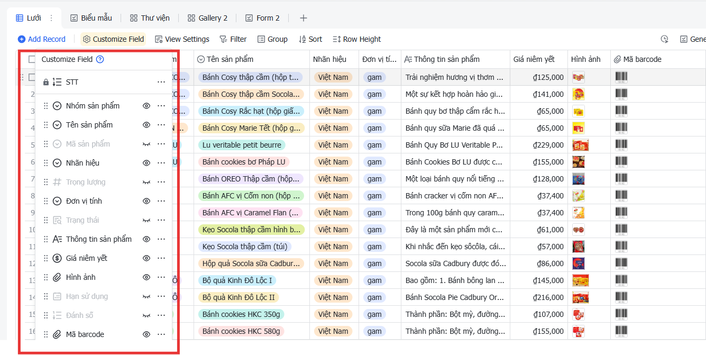
Task: Switch to the Biểu mẫu tab
Action: click(91, 18)
